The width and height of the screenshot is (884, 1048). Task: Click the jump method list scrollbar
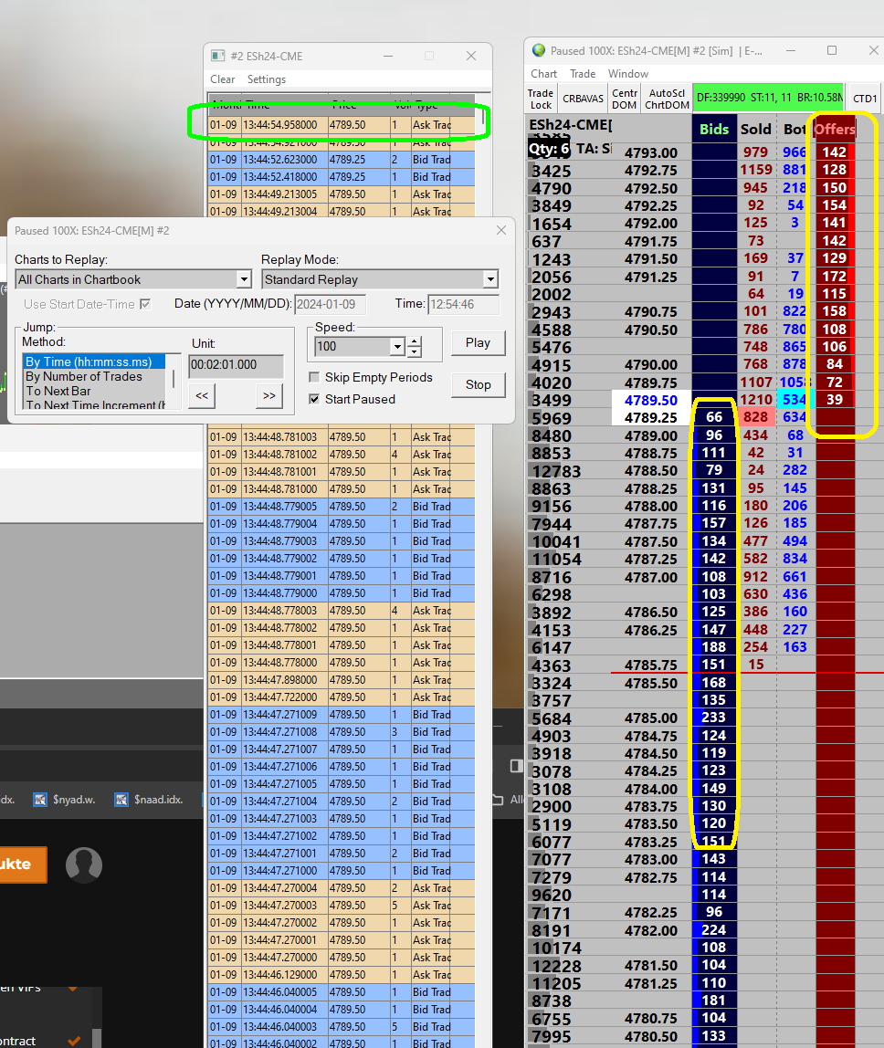click(174, 381)
